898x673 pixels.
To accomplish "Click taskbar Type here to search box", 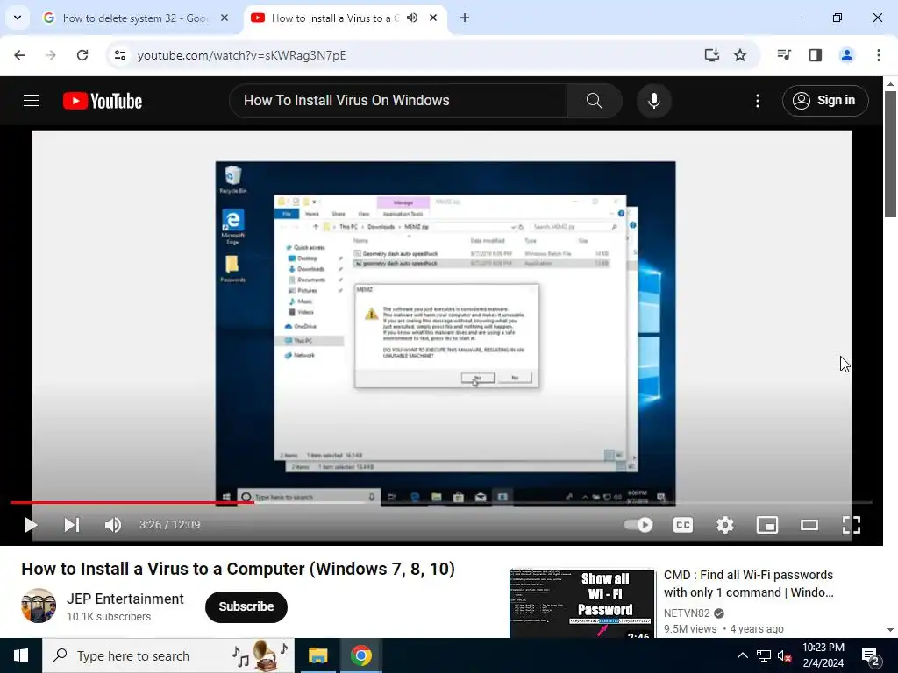I will tap(168, 655).
